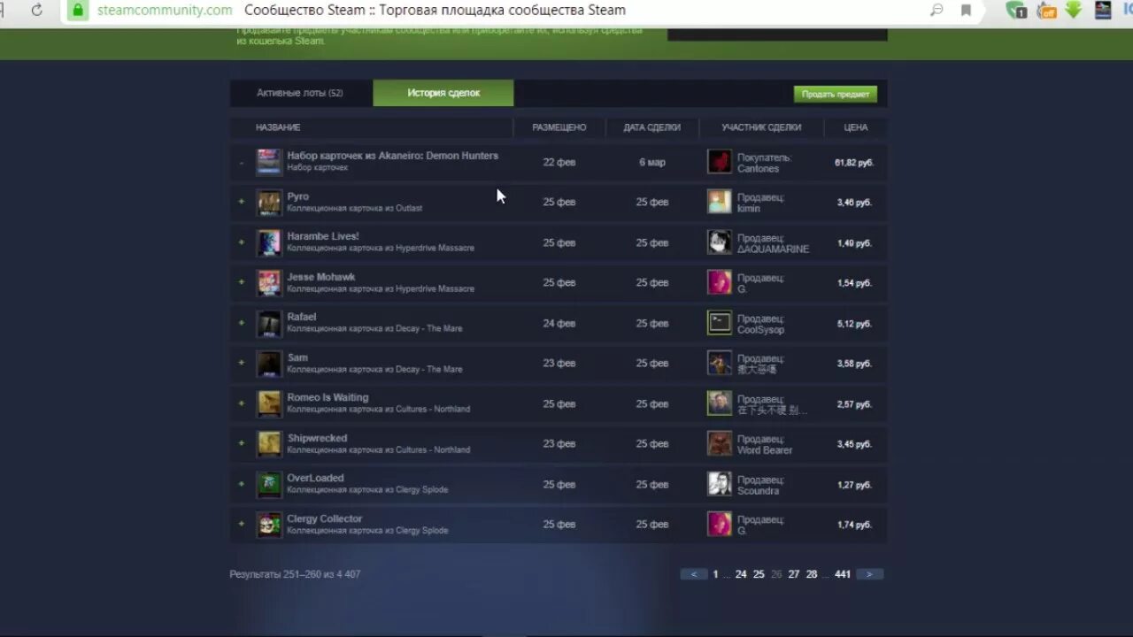The width and height of the screenshot is (1133, 637).
Task: Click the 6 мар deal date
Action: (x=652, y=162)
